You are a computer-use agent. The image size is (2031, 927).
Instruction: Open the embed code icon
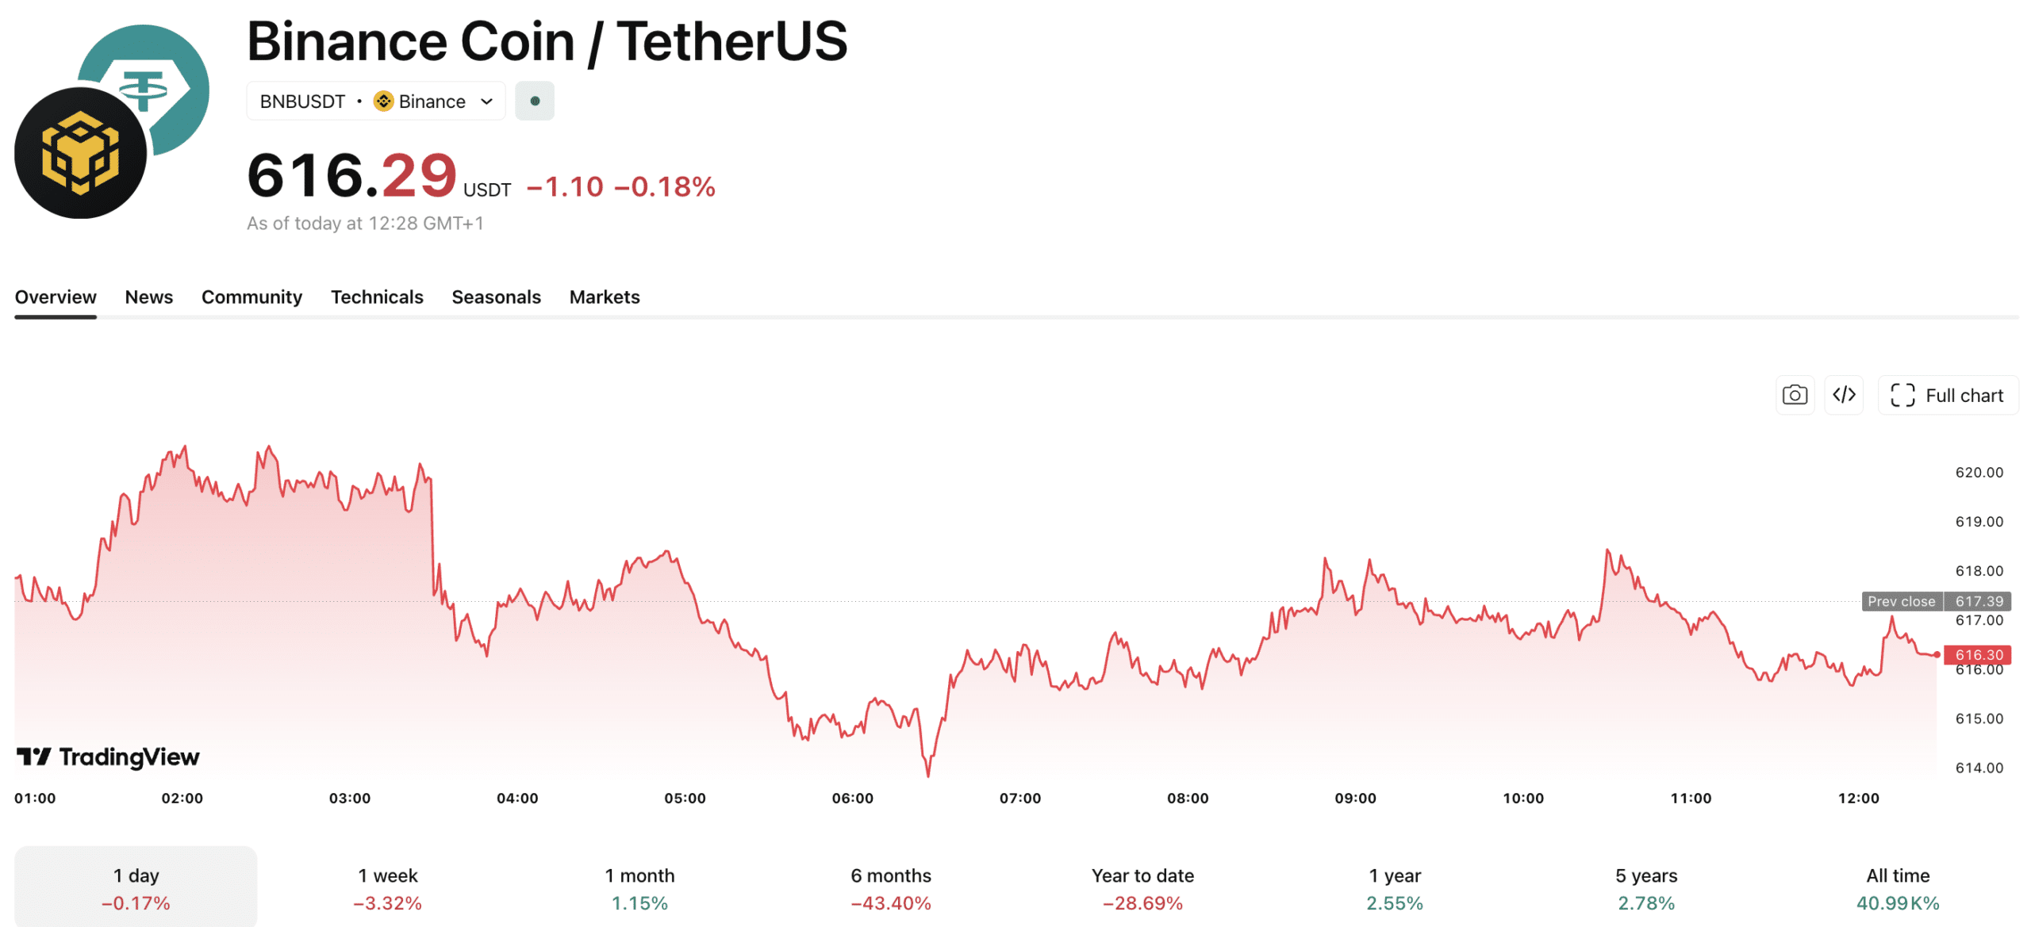[x=1844, y=394]
